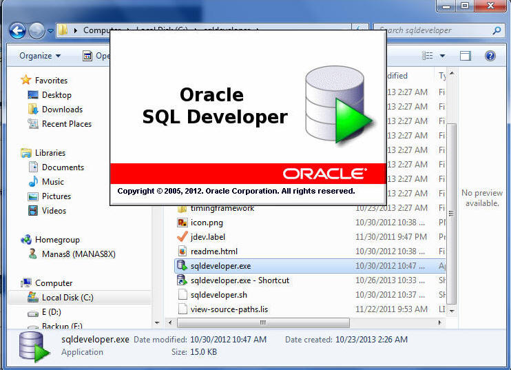Click the file list scroll up arrow
This screenshot has width=511, height=370.
pos(452,73)
